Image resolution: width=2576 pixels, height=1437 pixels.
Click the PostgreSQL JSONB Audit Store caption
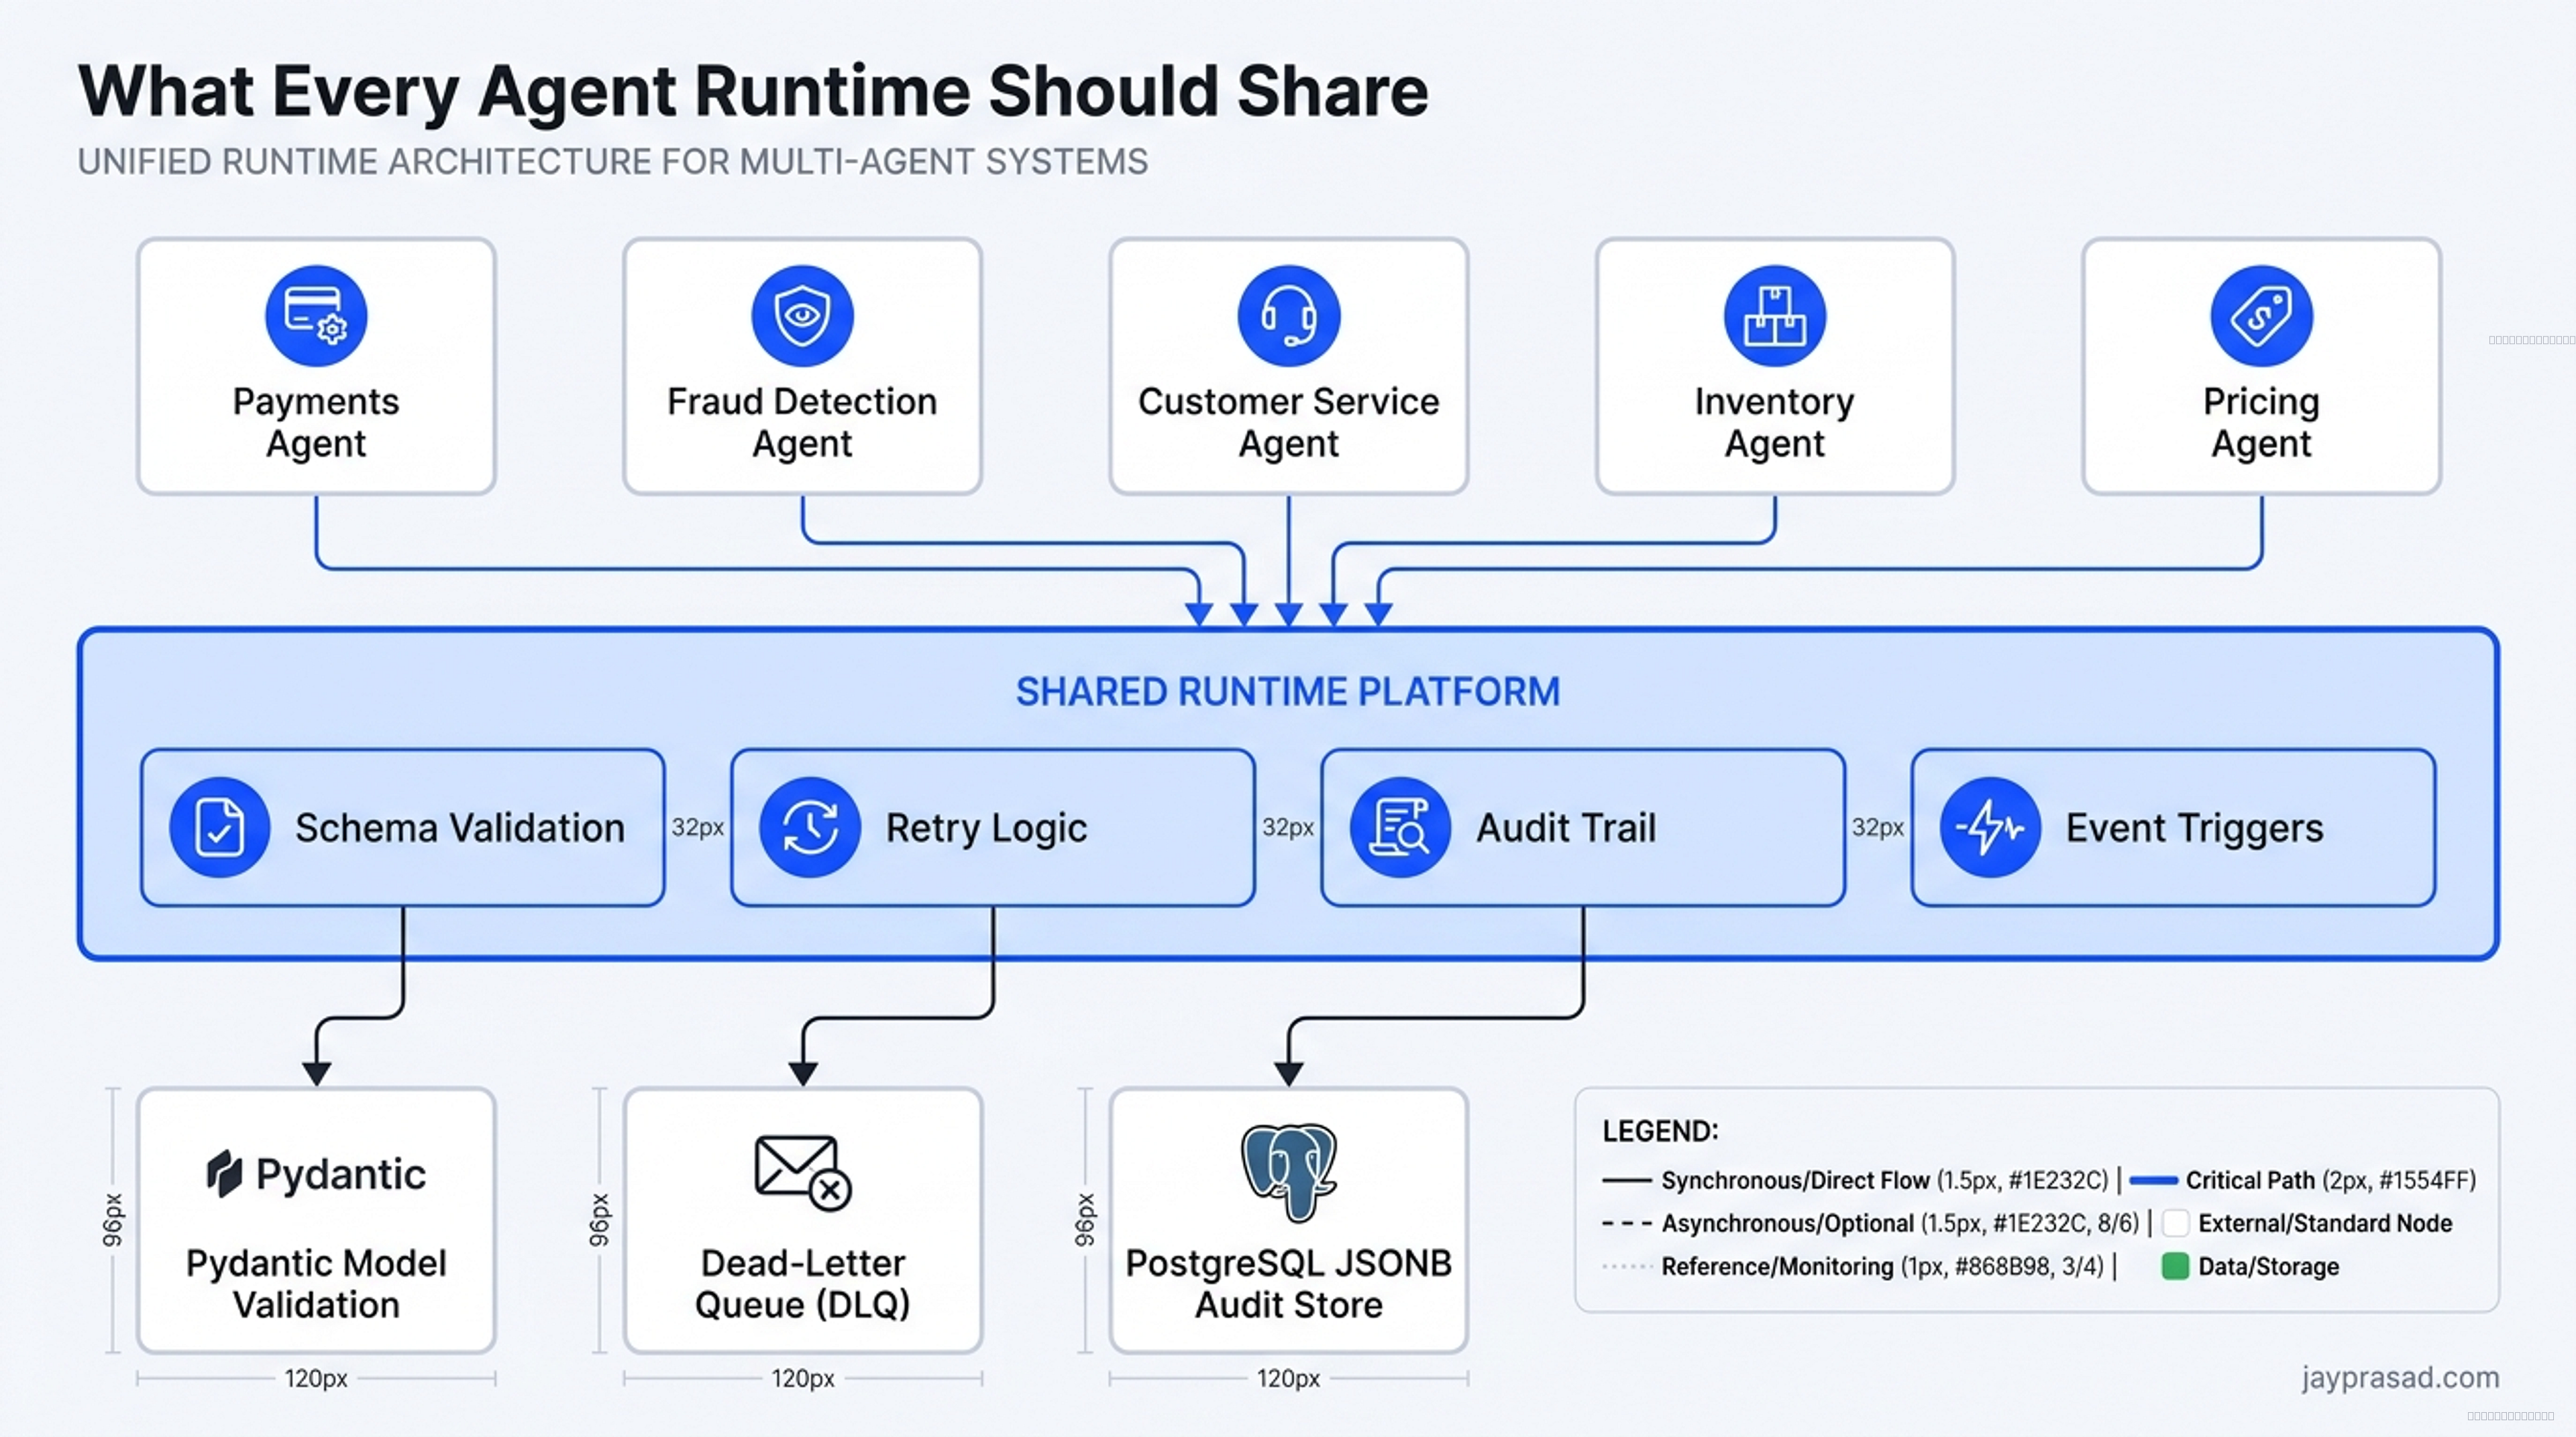click(x=1288, y=1284)
